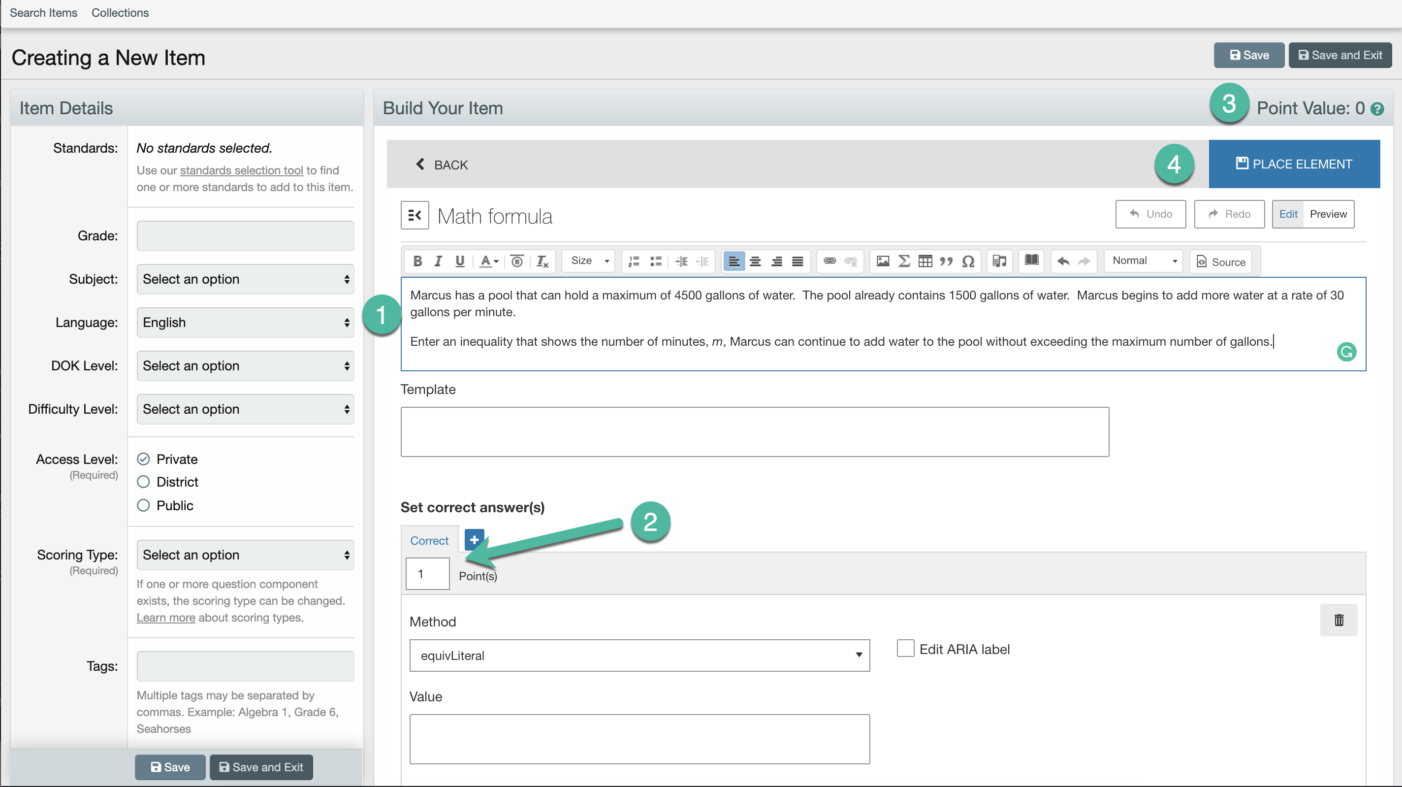Open the Subject dropdown
This screenshot has width=1402, height=787.
pos(245,279)
